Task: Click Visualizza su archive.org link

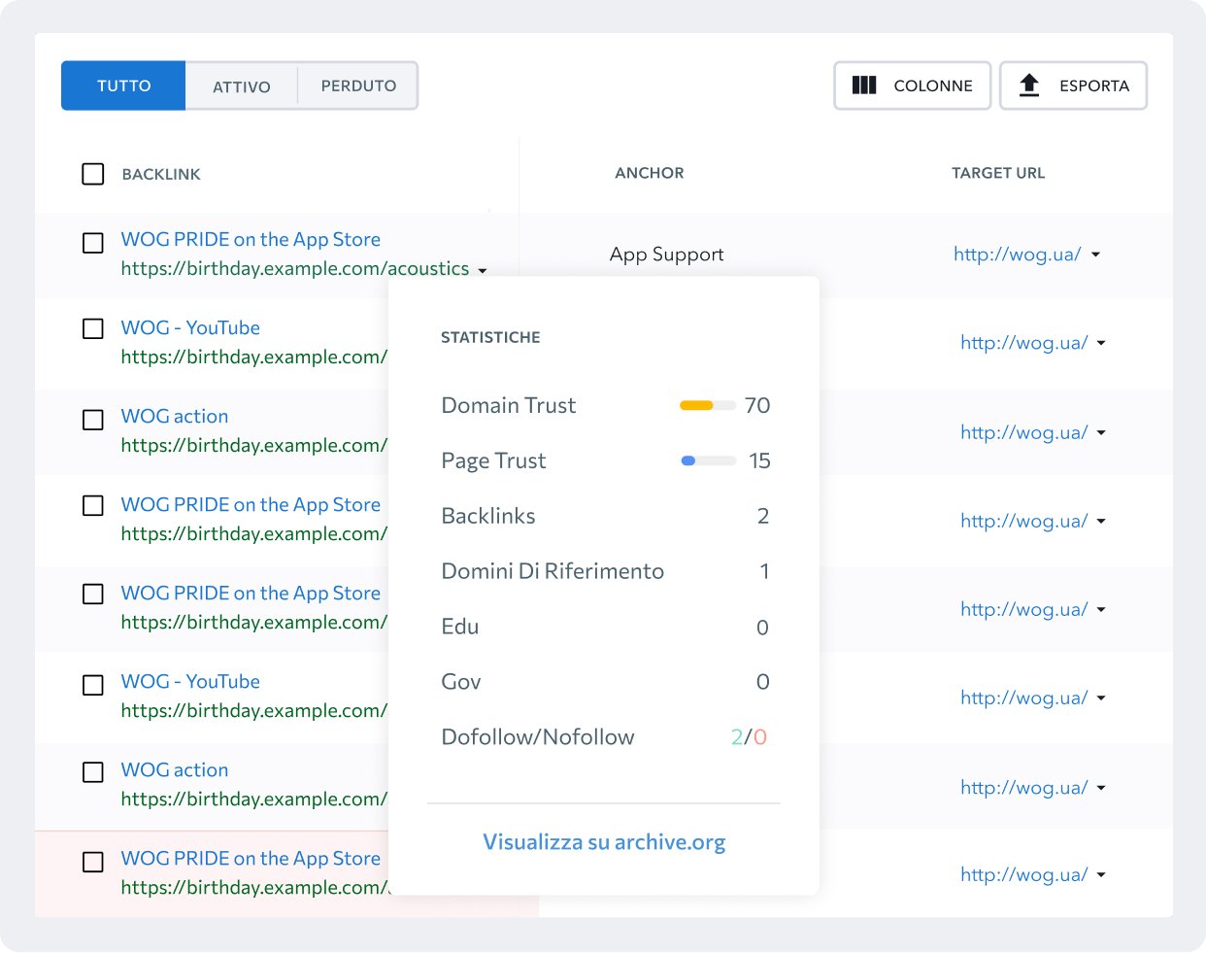Action: [604, 842]
